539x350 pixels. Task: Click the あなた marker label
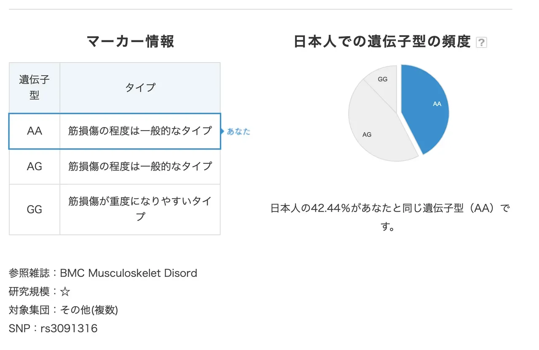pos(238,132)
